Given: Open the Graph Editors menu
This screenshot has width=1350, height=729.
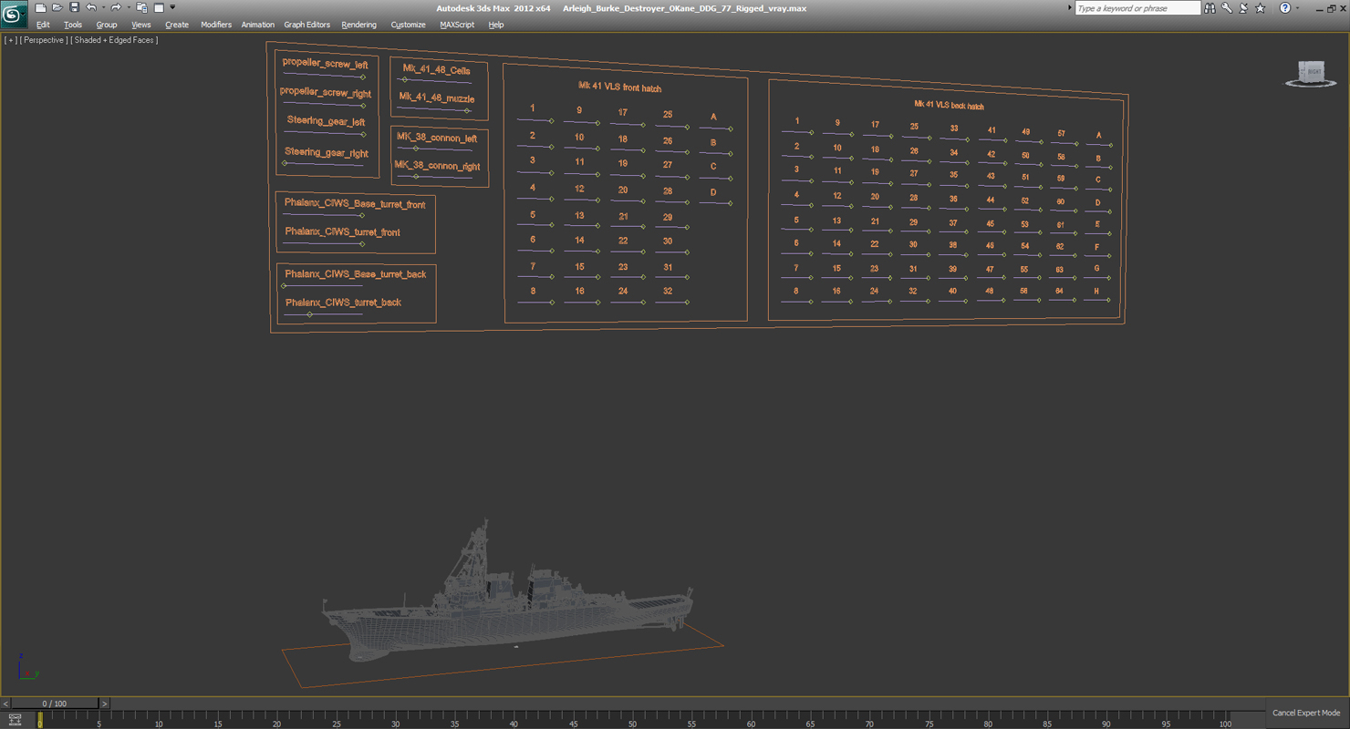Looking at the screenshot, I should pos(306,25).
